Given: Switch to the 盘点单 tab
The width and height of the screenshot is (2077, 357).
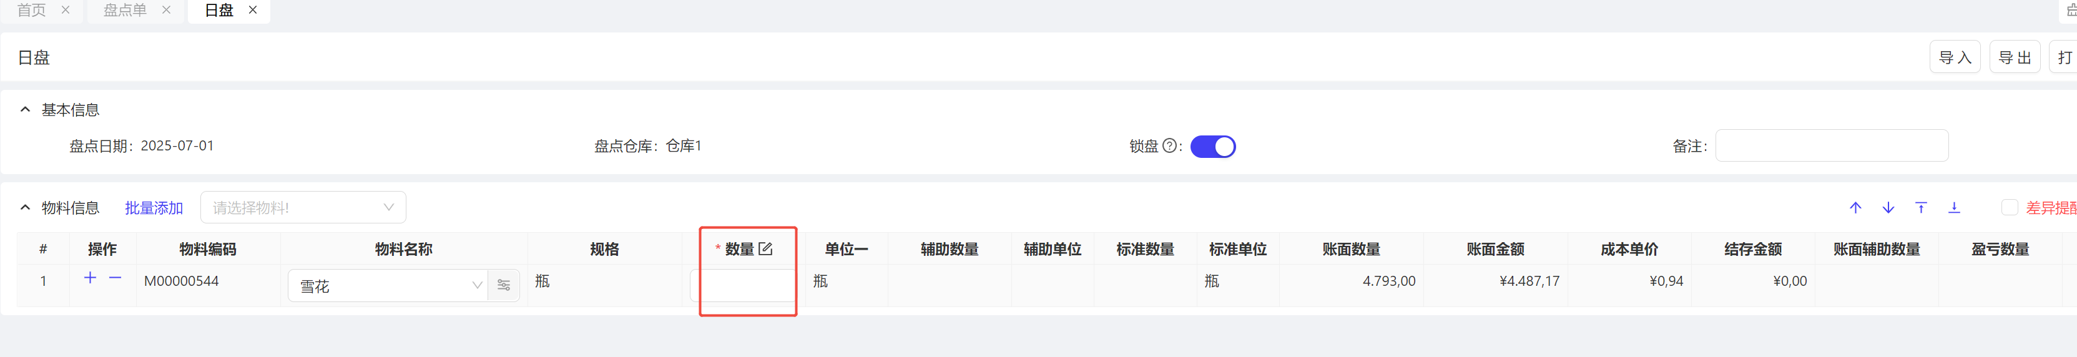Looking at the screenshot, I should click(125, 11).
